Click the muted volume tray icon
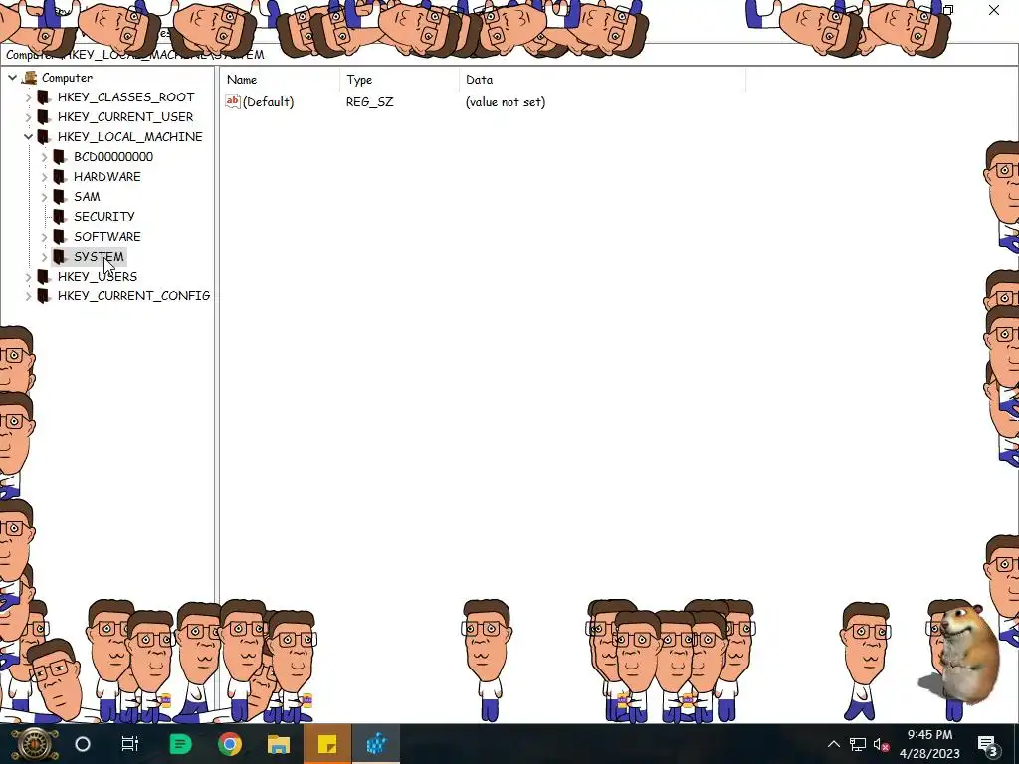This screenshot has width=1019, height=764. (x=882, y=744)
